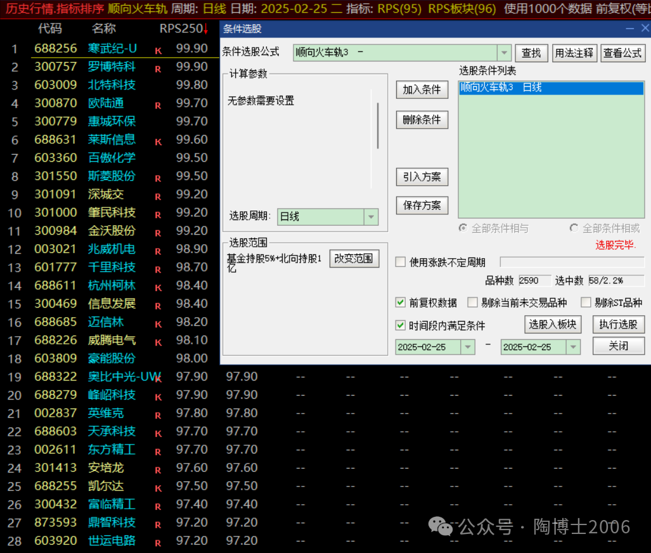Image resolution: width=651 pixels, height=553 pixels.
Task: Toggle 剔除当前未交易品种 checkbox
Action: tap(472, 303)
